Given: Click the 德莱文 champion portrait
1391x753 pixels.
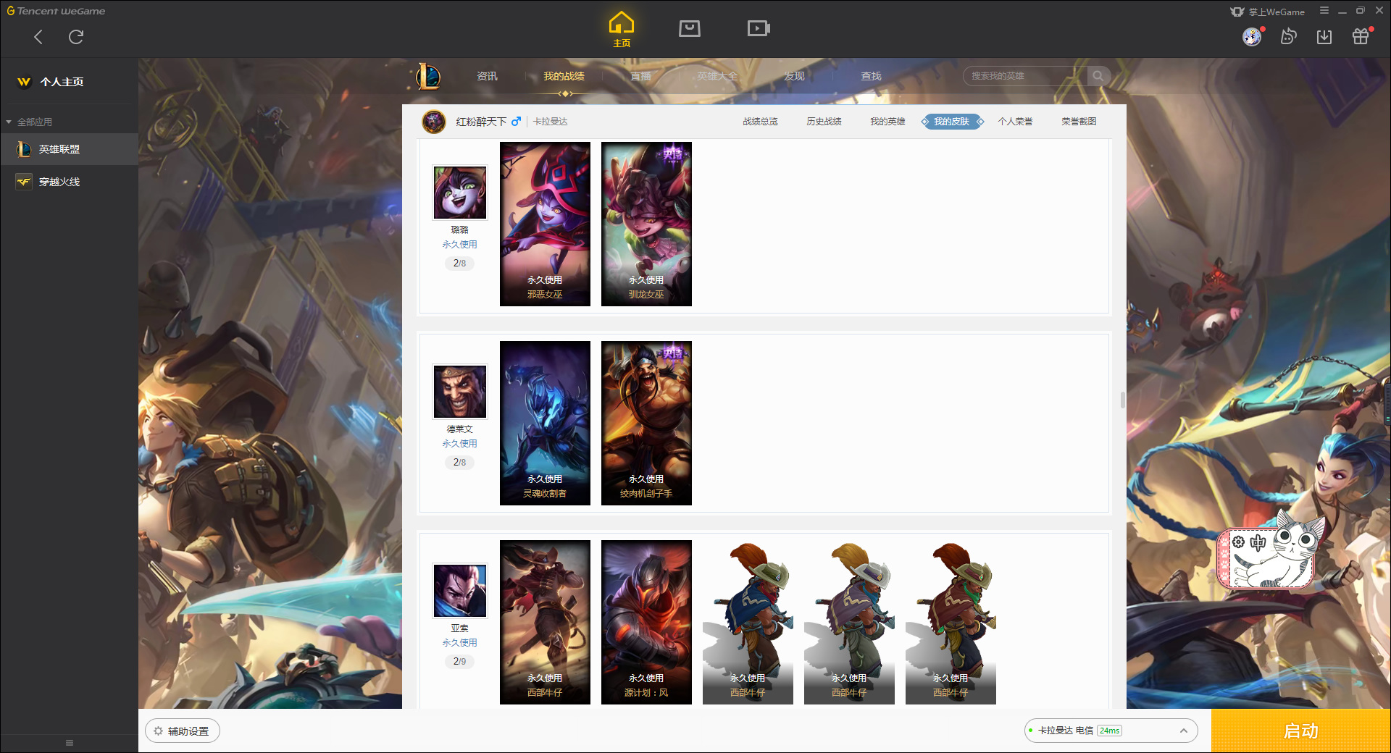Looking at the screenshot, I should point(460,392).
